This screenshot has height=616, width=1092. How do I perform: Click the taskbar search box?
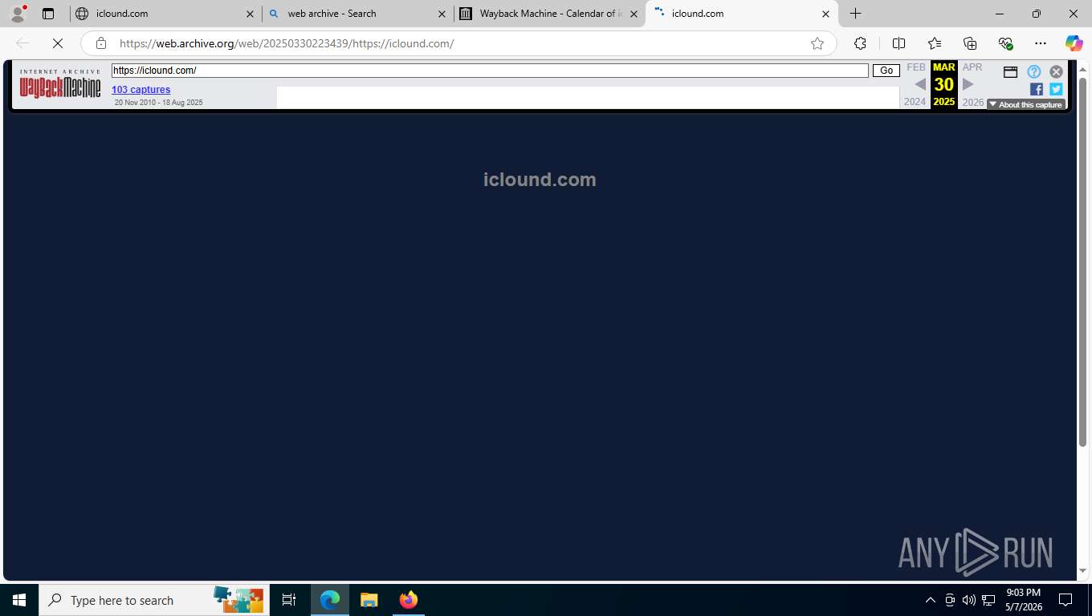[x=154, y=600]
